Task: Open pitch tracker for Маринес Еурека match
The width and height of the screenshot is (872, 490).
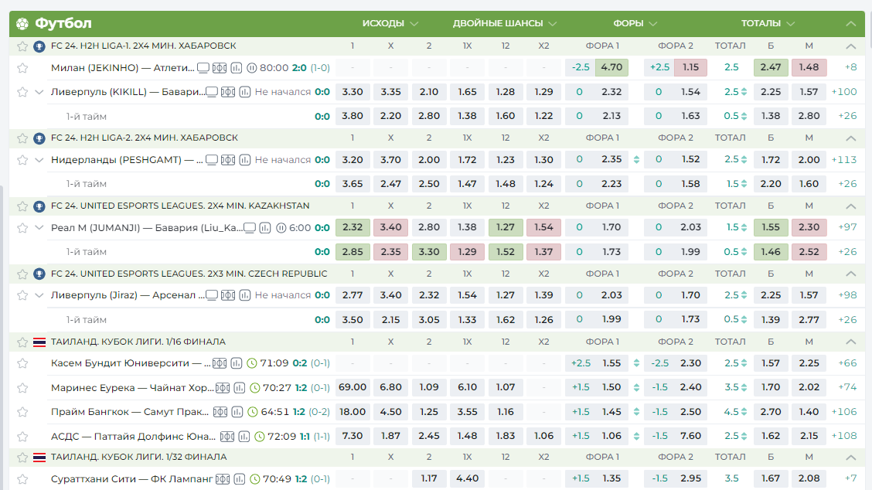Action: [221, 387]
